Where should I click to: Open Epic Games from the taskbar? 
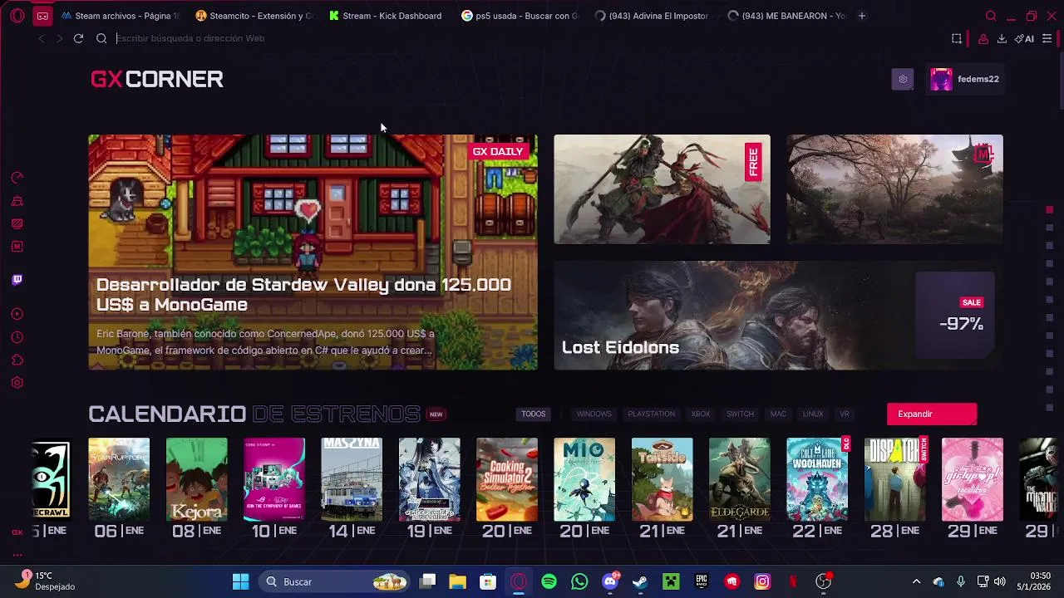pos(702,581)
